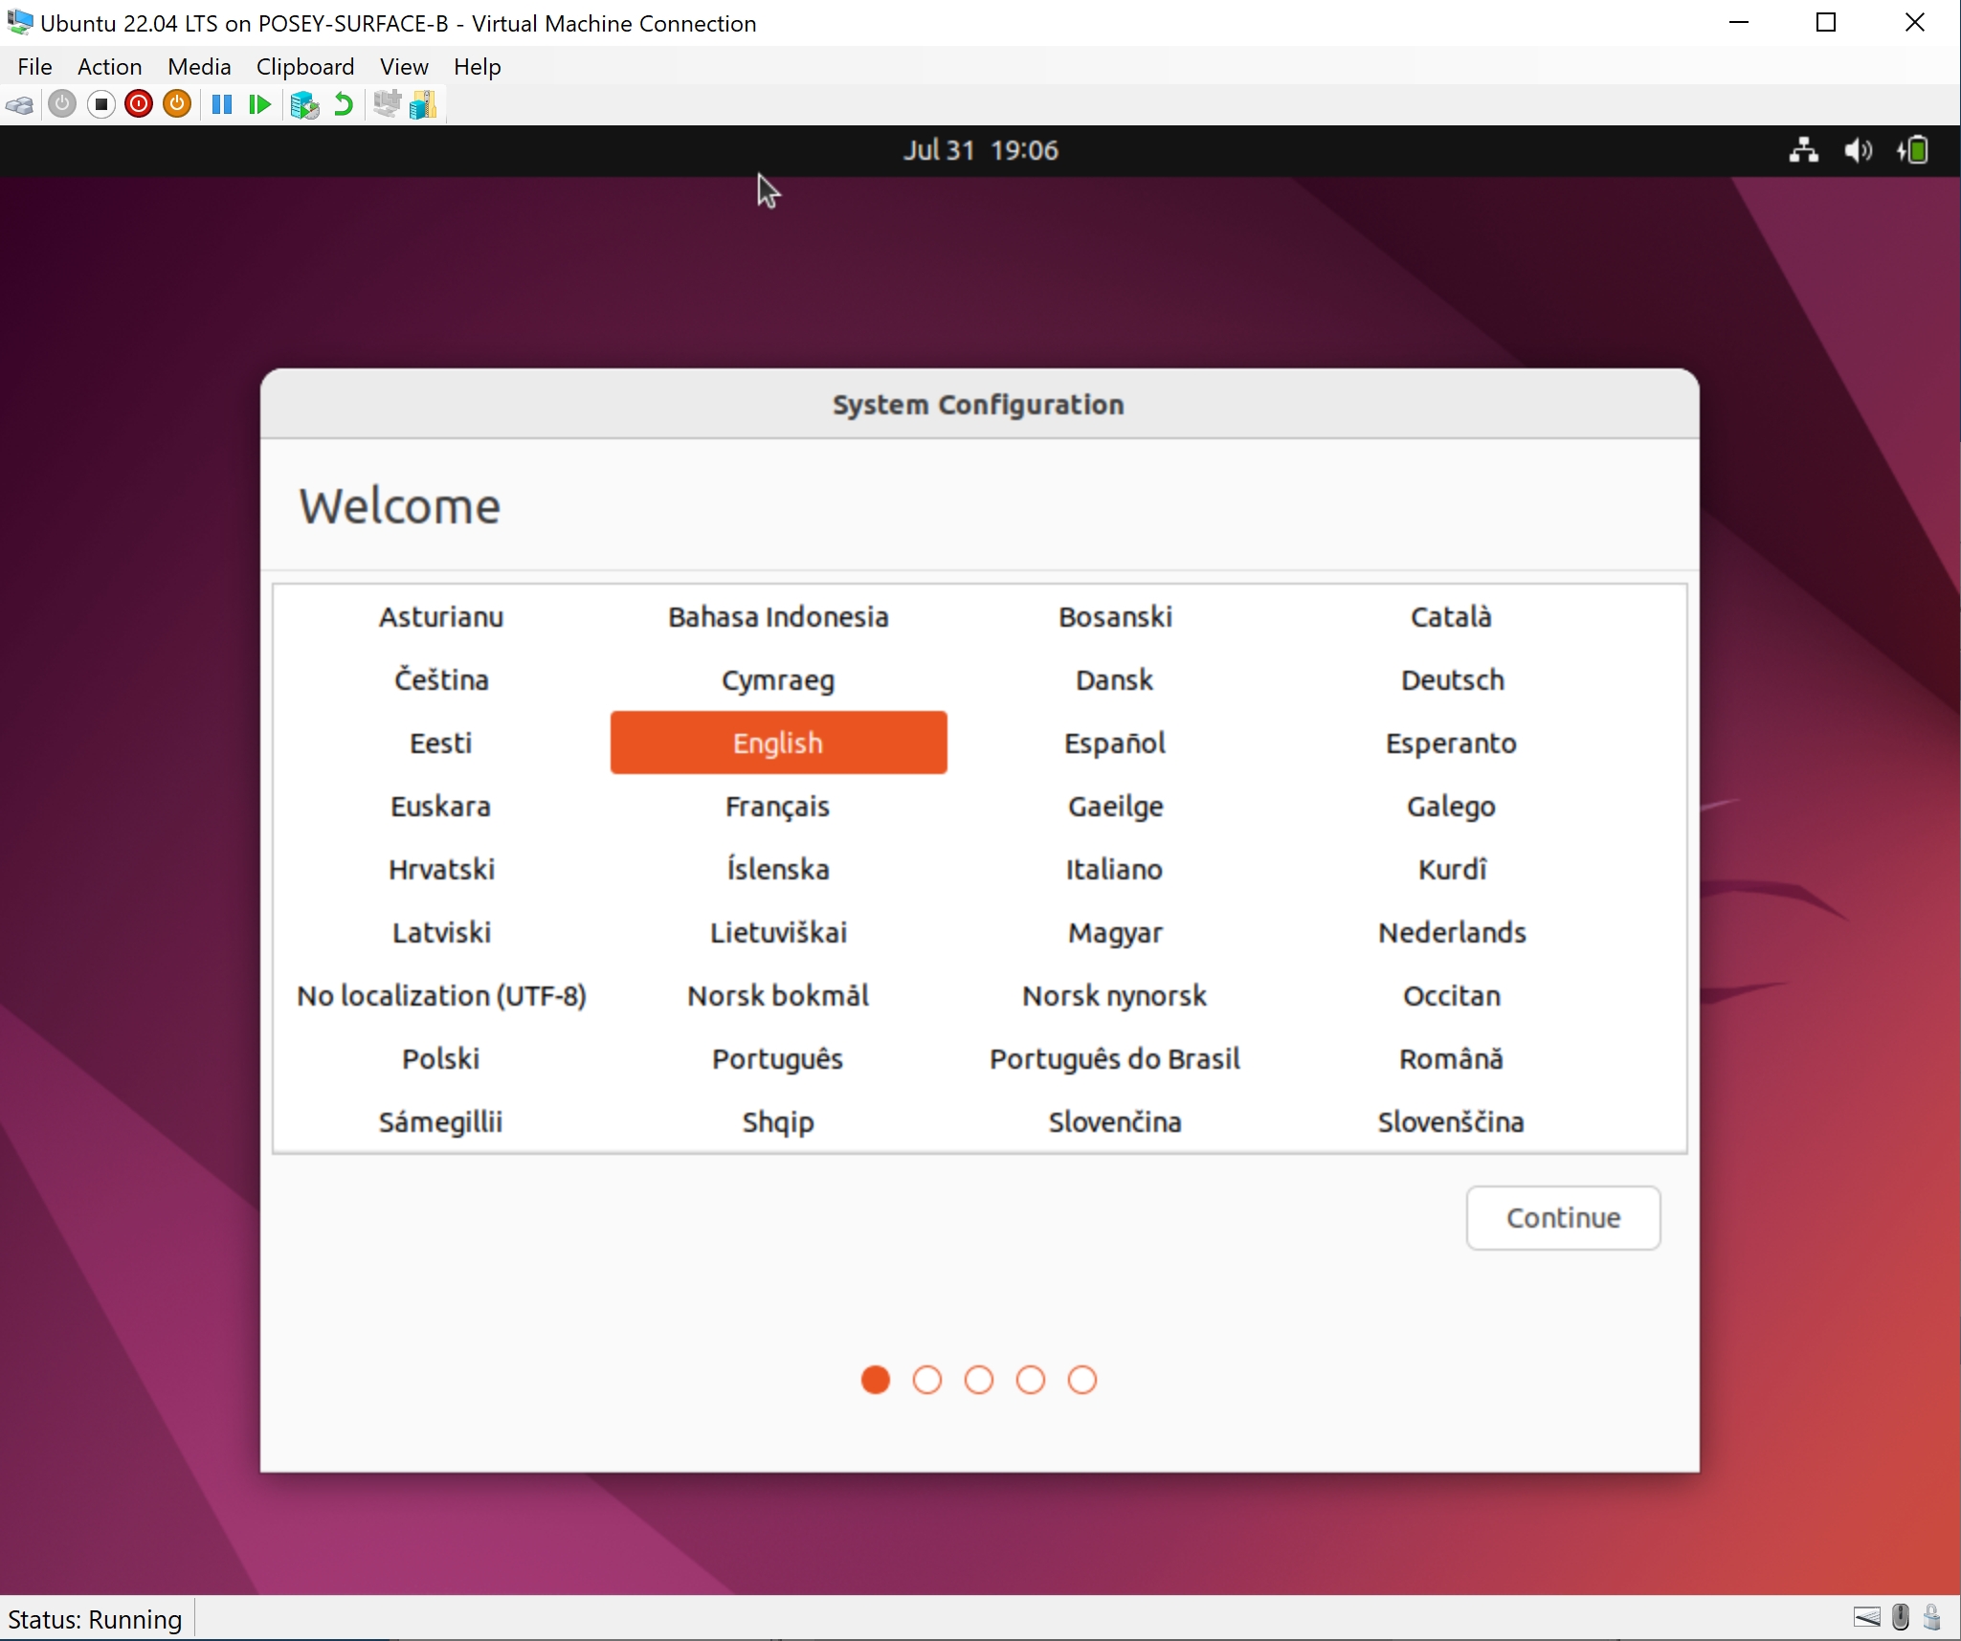Shut down the VM via red power icon

click(x=139, y=104)
